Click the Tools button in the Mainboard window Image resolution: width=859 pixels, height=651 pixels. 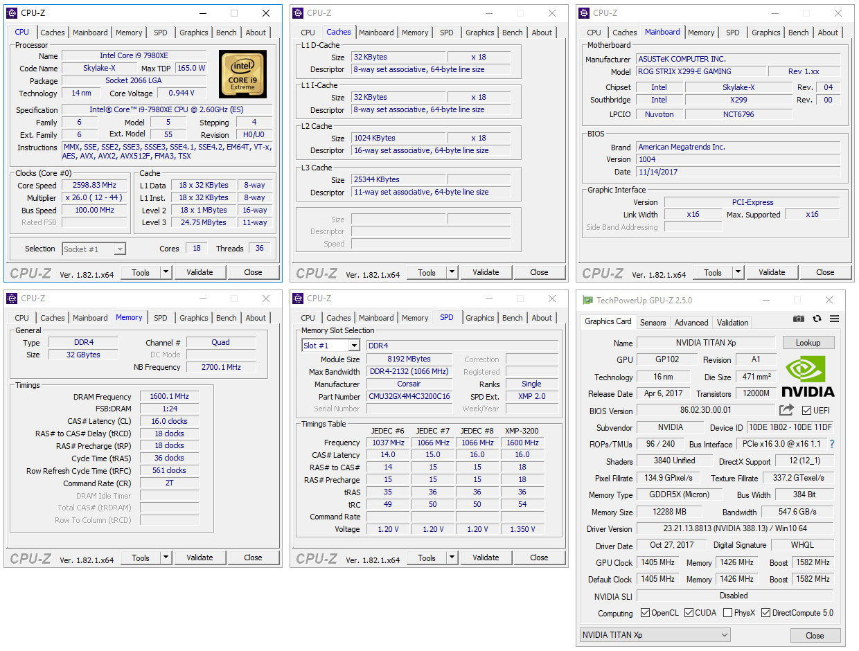coord(713,272)
